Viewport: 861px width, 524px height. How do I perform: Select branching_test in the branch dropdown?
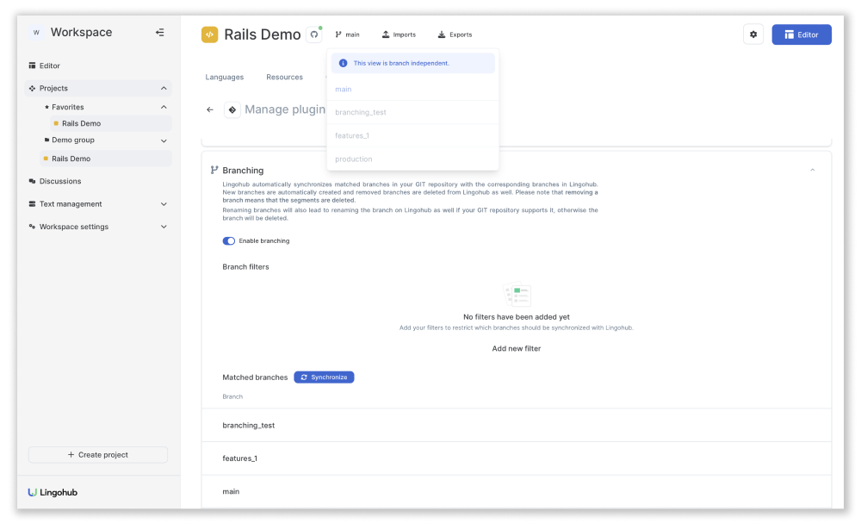coord(412,112)
